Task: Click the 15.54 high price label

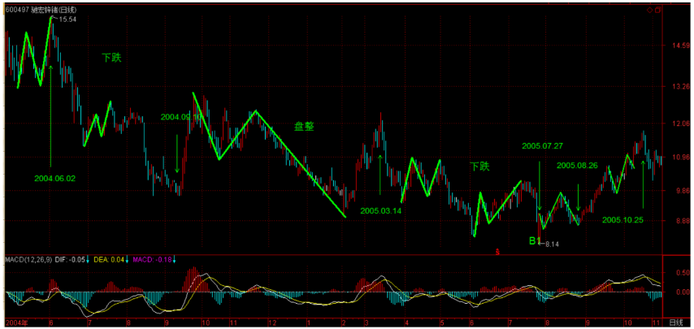Action: pos(67,19)
